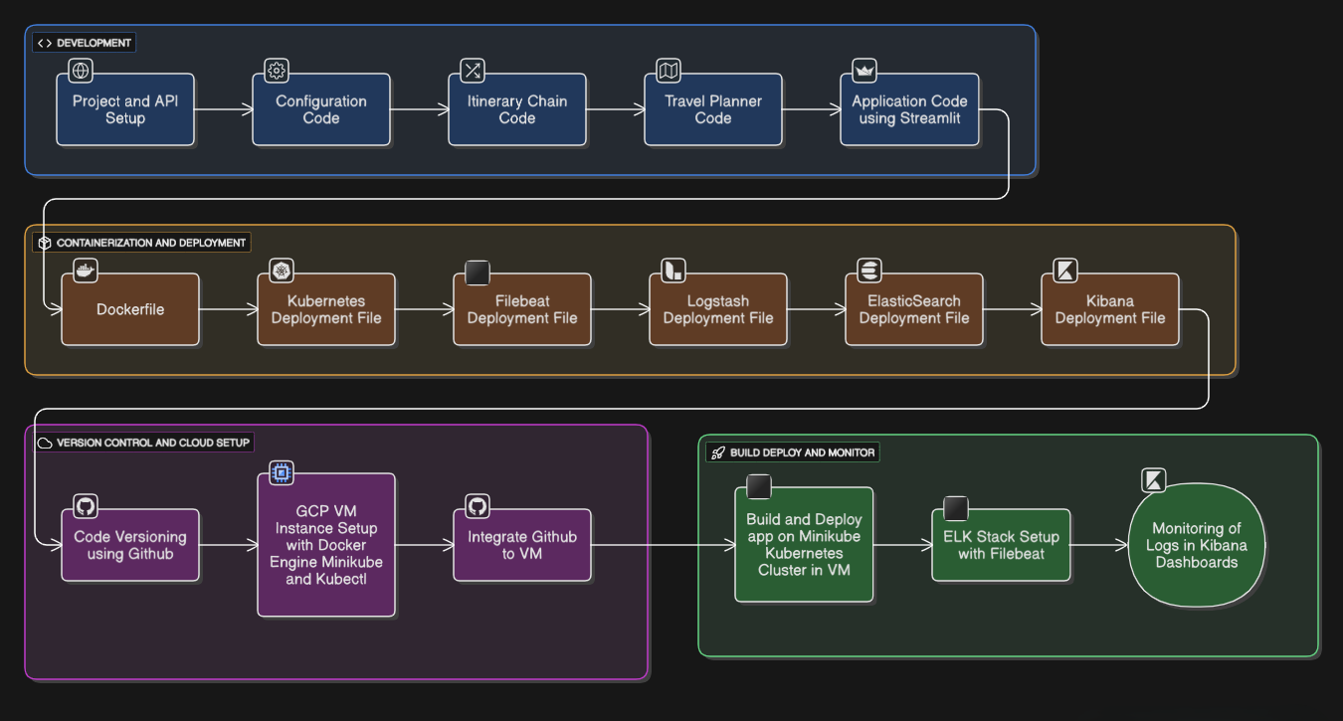1343x721 pixels.
Task: Select the cloud icon beside VERSION CONTROL AND CLOUD SETUP
Action: click(44, 443)
